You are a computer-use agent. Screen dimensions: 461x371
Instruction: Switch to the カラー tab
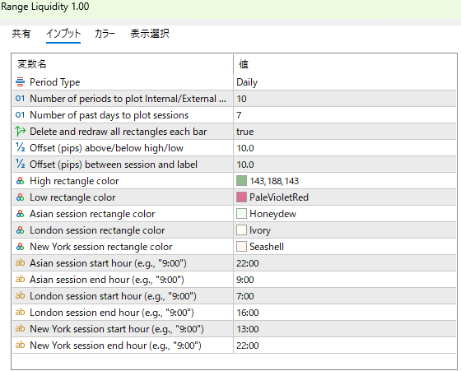point(105,34)
